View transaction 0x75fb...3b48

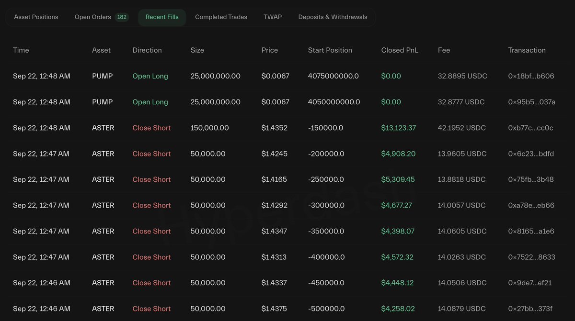(530, 179)
